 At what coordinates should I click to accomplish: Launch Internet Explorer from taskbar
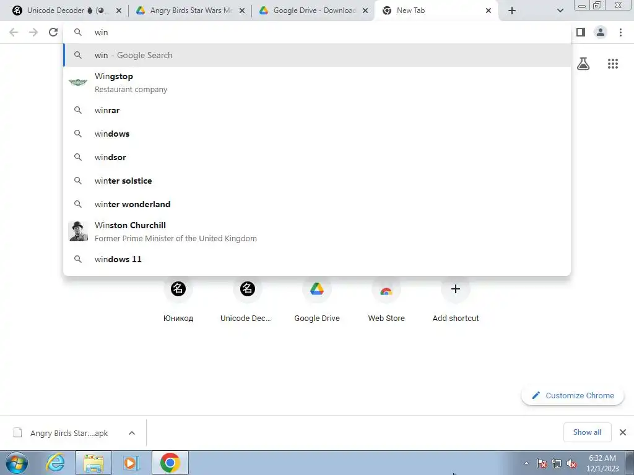tap(55, 463)
